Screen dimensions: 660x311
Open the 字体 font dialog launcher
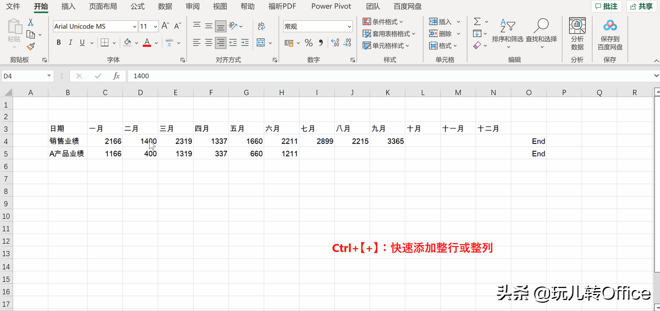click(182, 60)
